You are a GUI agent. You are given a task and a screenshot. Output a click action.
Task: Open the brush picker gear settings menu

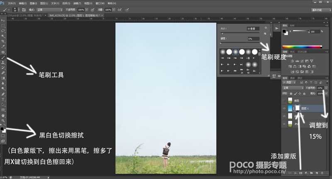click(266, 28)
